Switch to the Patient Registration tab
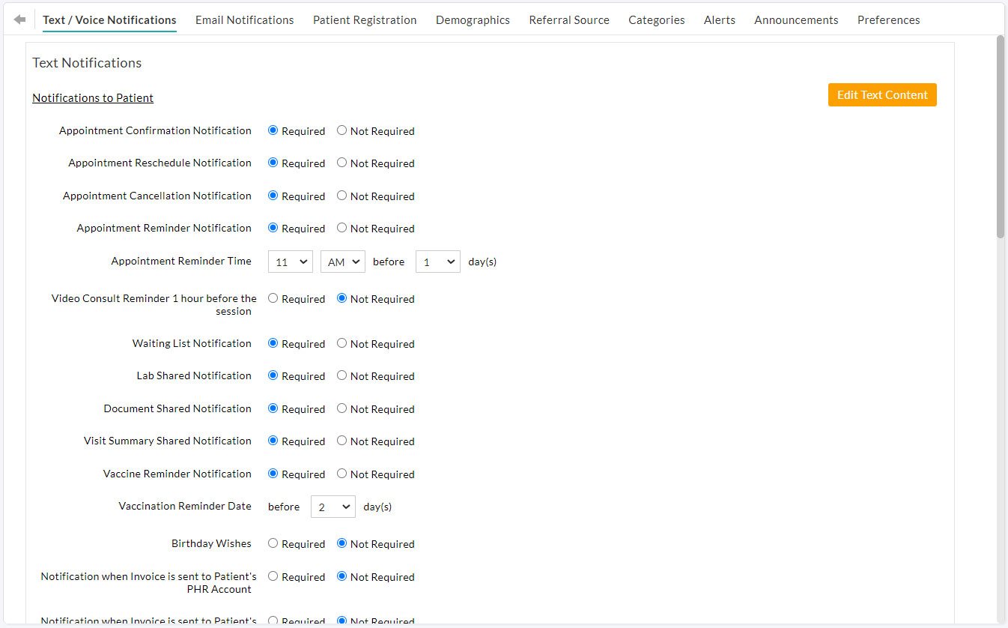 [365, 20]
